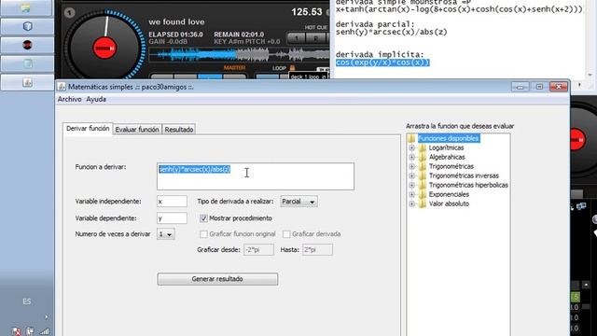
Task: Click the top colorful icon in left sidebar
Action: tap(26, 8)
